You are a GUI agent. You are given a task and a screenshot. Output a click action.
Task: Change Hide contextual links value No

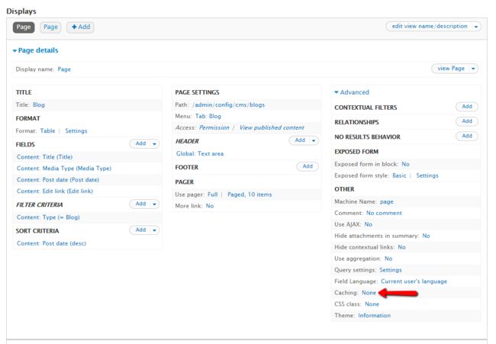point(401,247)
